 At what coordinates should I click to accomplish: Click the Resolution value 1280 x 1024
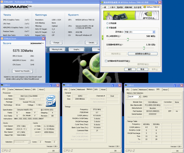pos(56,20)
